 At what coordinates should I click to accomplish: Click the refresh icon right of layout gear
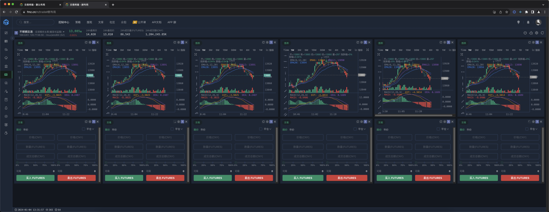pyautogui.click(x=542, y=33)
